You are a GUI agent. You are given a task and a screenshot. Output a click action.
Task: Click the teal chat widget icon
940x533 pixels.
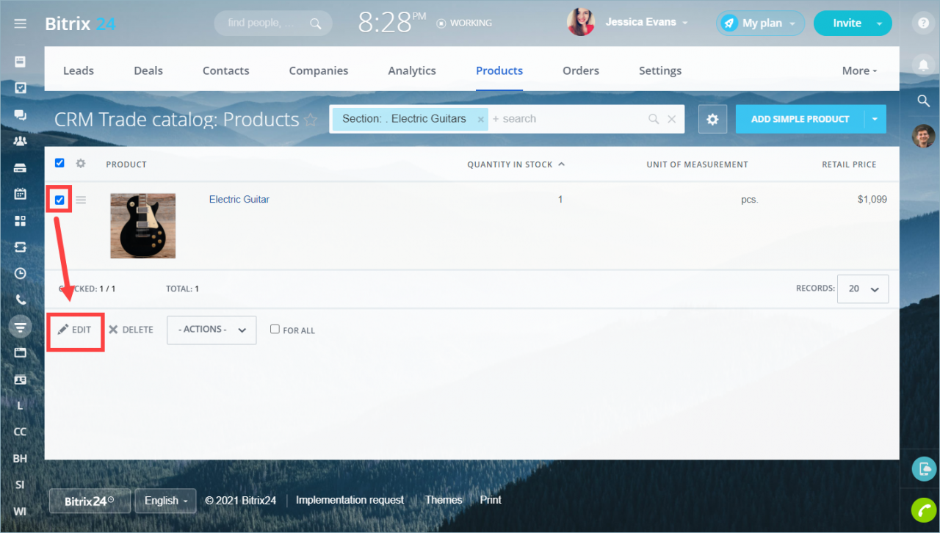click(x=923, y=468)
